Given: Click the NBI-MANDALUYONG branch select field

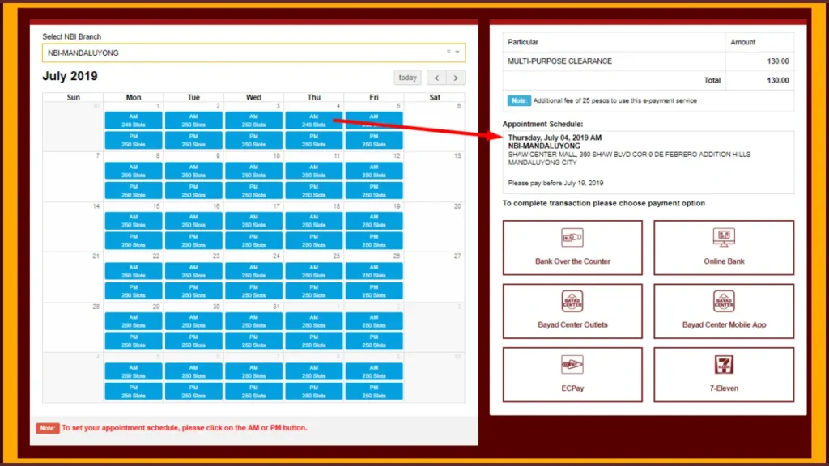Looking at the screenshot, I should coord(243,53).
